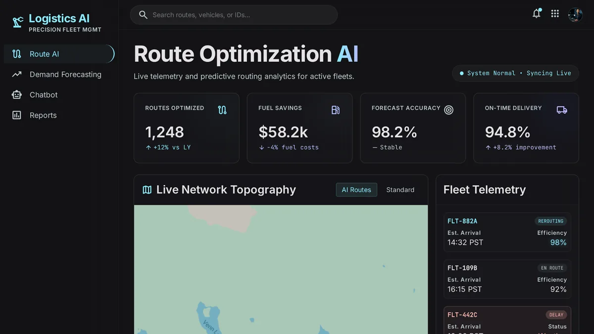Switch map to Standard view
This screenshot has height=334, width=594.
click(400, 190)
